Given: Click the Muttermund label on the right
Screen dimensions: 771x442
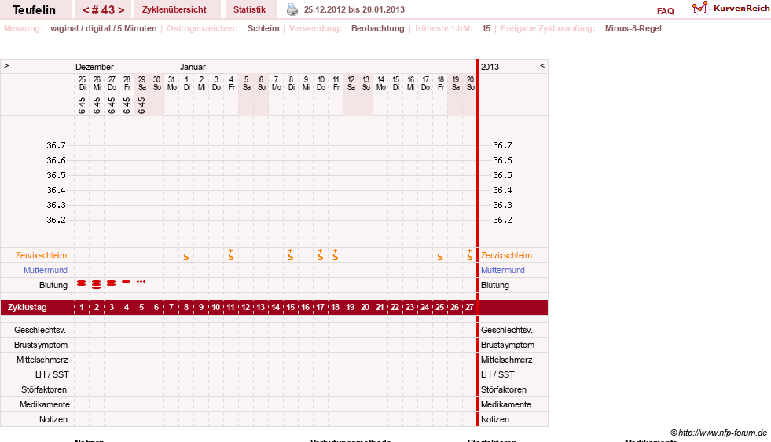Looking at the screenshot, I should tap(502, 270).
